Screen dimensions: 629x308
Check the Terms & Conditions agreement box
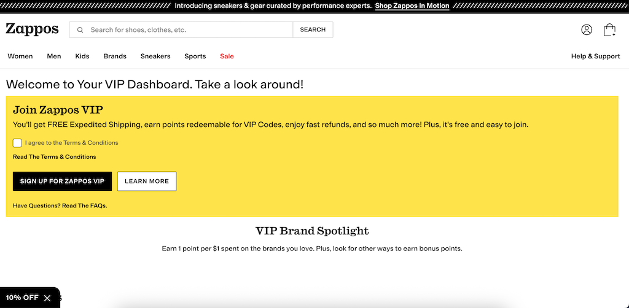[x=17, y=143]
